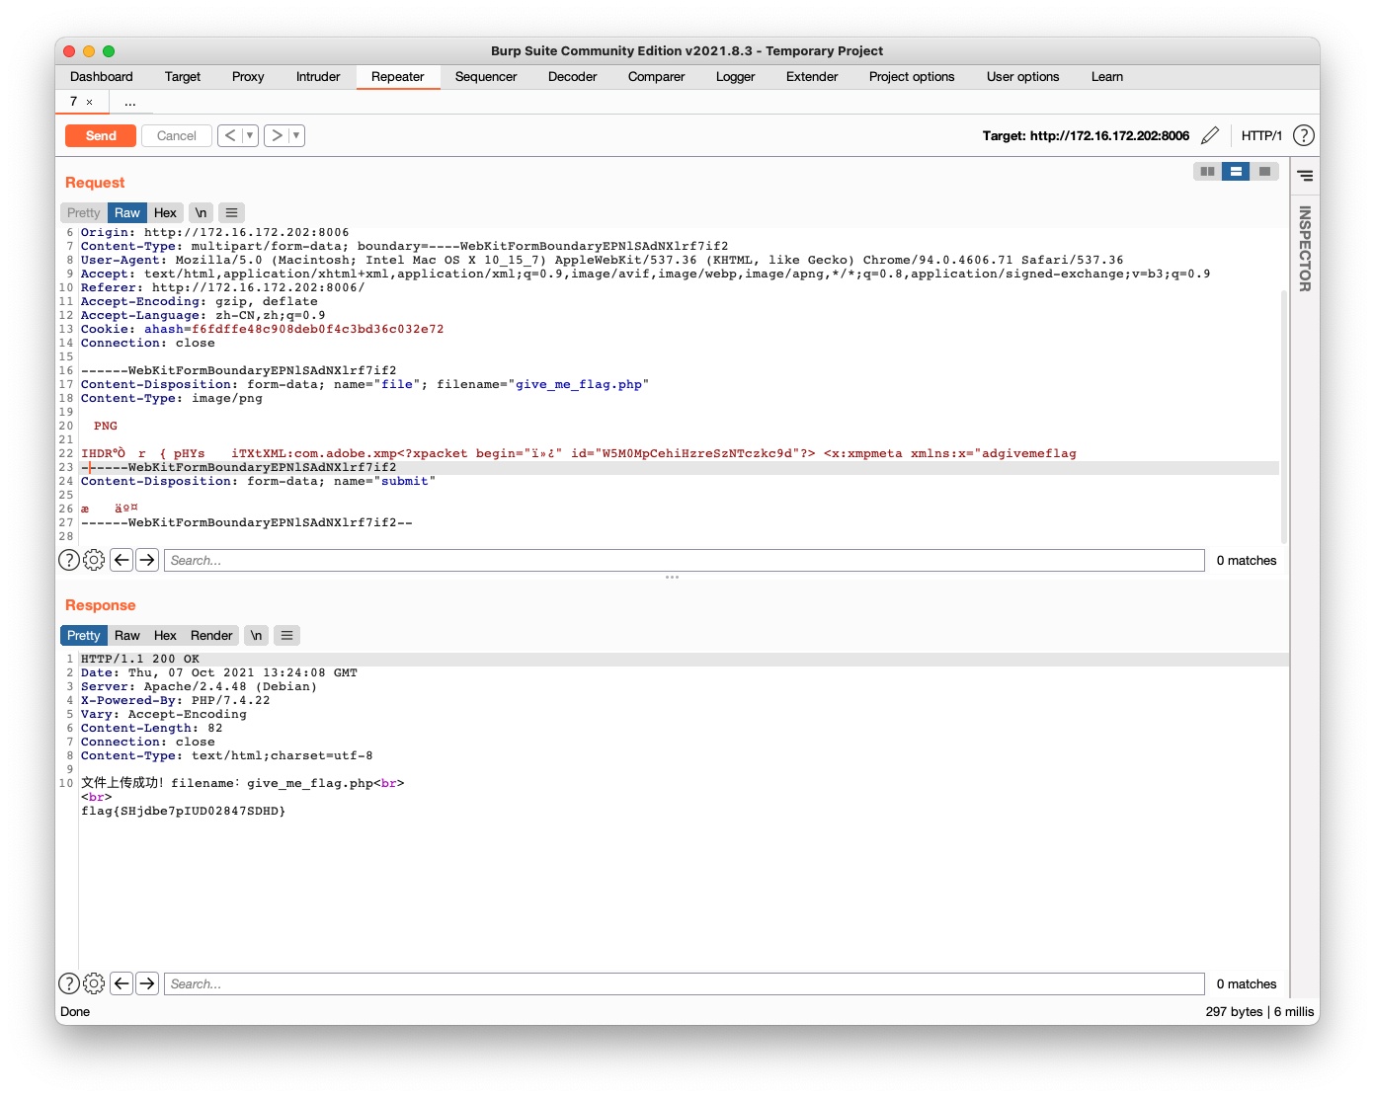Open response search settings gear

tap(94, 982)
